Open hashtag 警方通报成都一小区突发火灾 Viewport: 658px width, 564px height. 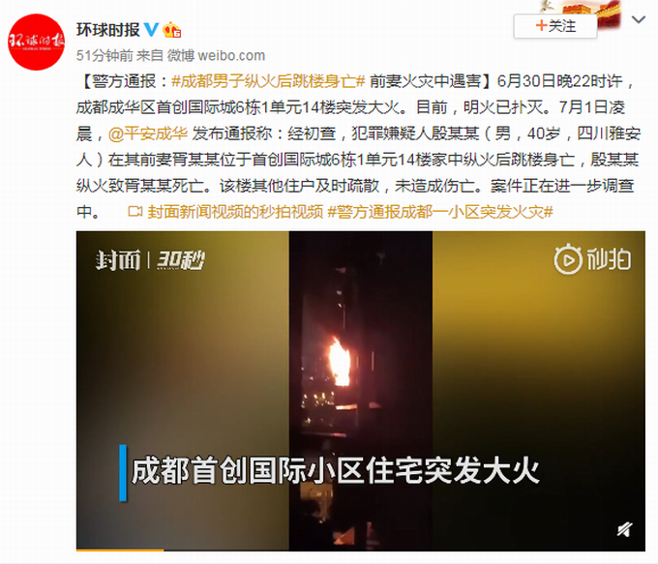coord(440,212)
